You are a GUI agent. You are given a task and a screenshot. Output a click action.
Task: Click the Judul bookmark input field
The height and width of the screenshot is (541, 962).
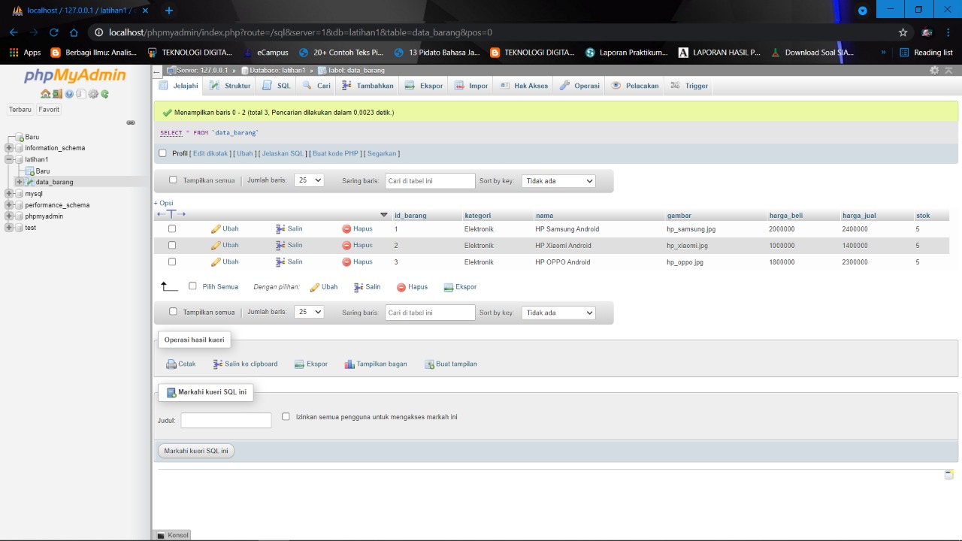pyautogui.click(x=226, y=420)
